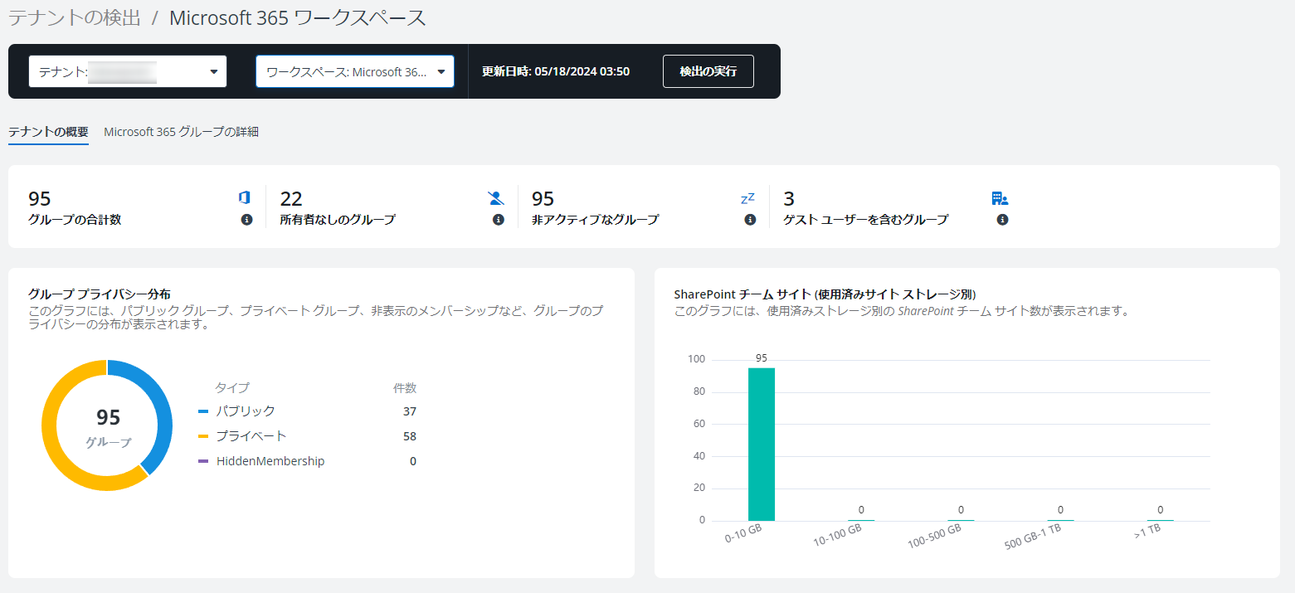Click the blue パブリック legend swatch
The image size is (1295, 593).
coord(203,411)
